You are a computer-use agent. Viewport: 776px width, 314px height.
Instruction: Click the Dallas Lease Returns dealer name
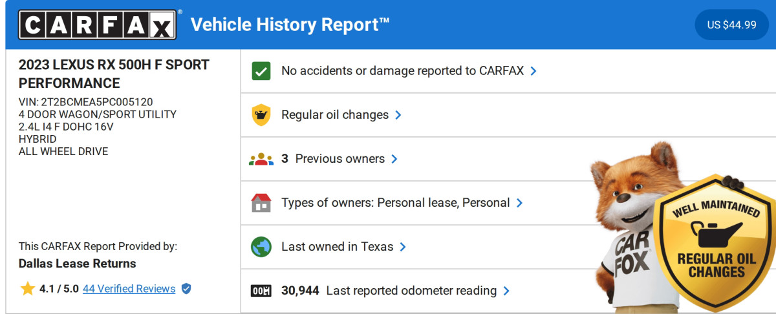coord(77,264)
